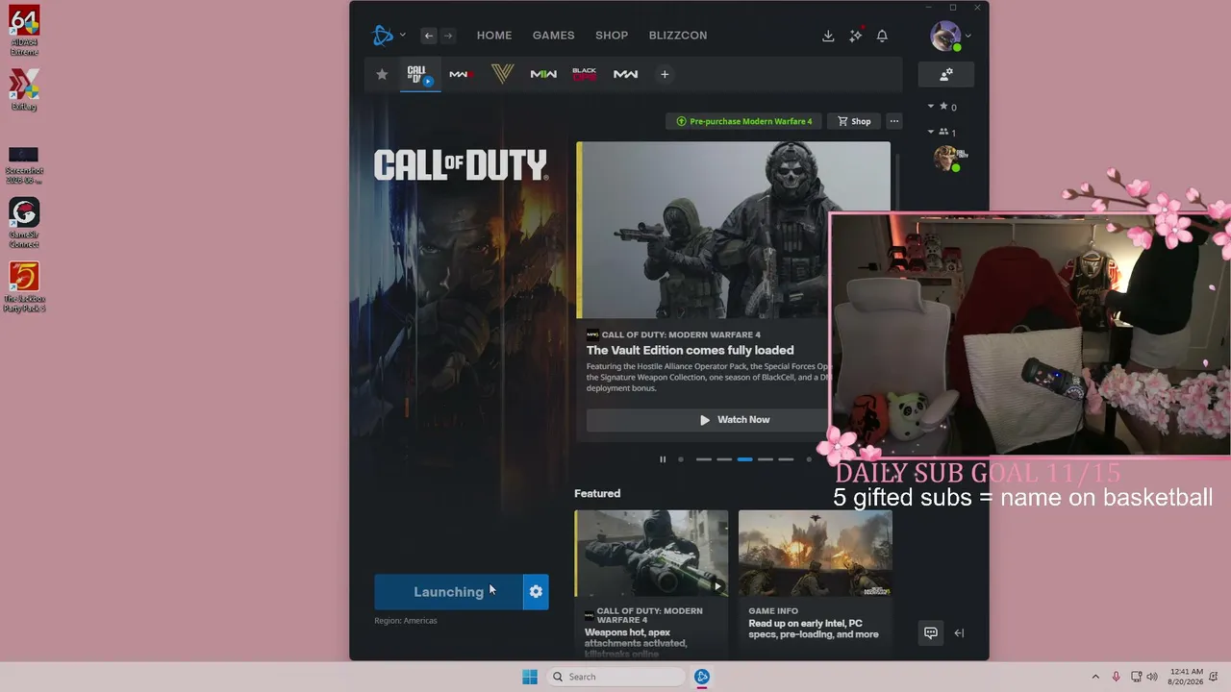Open The Jackbox Party Pack 5 shortcut

tap(24, 287)
